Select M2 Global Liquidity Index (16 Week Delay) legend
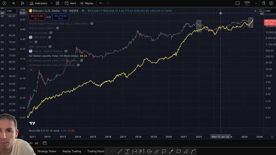Viewport: 276px width, 155px height. [53, 56]
